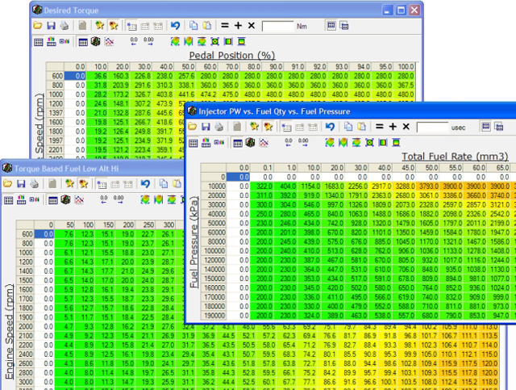
Task: Click the equals sign in Desired Torque toolbar
Action: coord(225,25)
